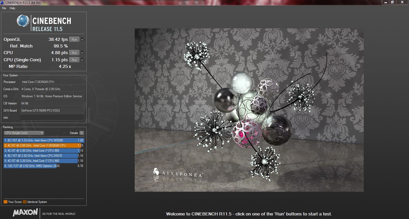Select the Core i7 CPU 860 ranking row
This screenshot has height=219, width=409.
(x=43, y=151)
